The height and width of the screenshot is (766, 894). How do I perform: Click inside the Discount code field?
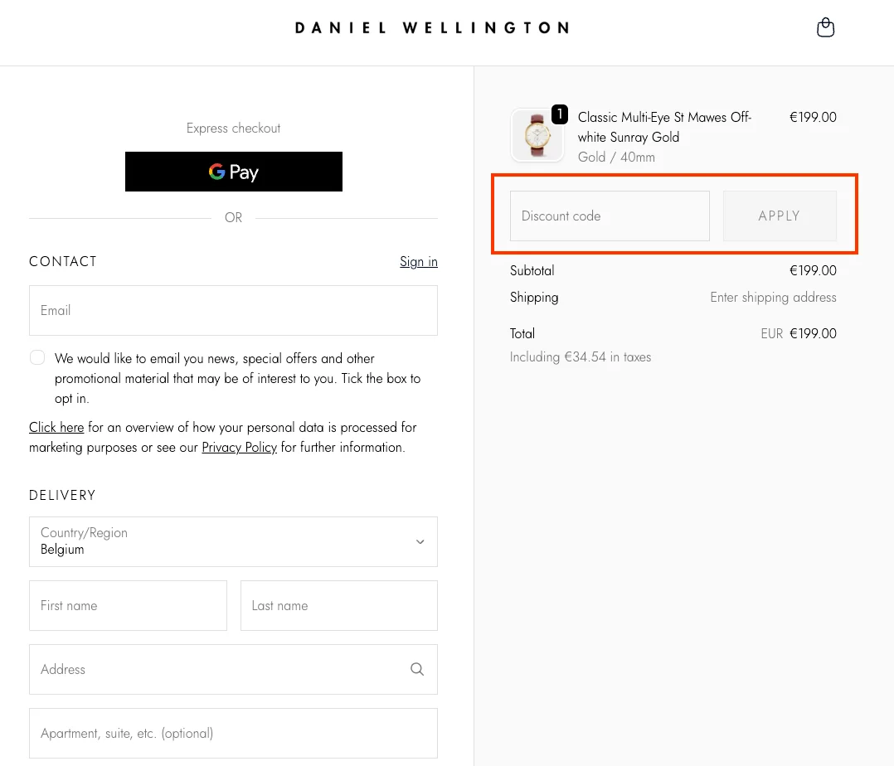[609, 216]
